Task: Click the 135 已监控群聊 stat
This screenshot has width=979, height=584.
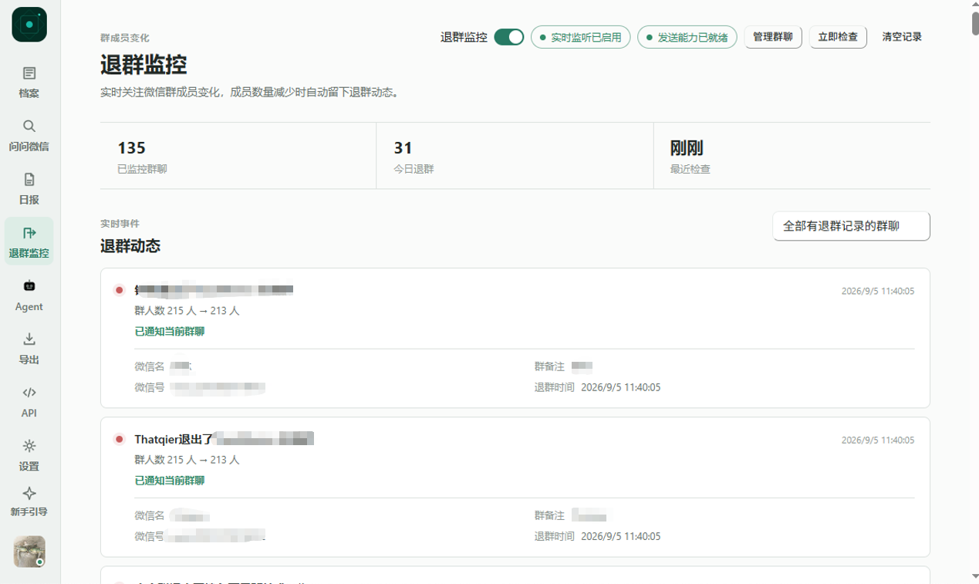Action: [x=238, y=156]
